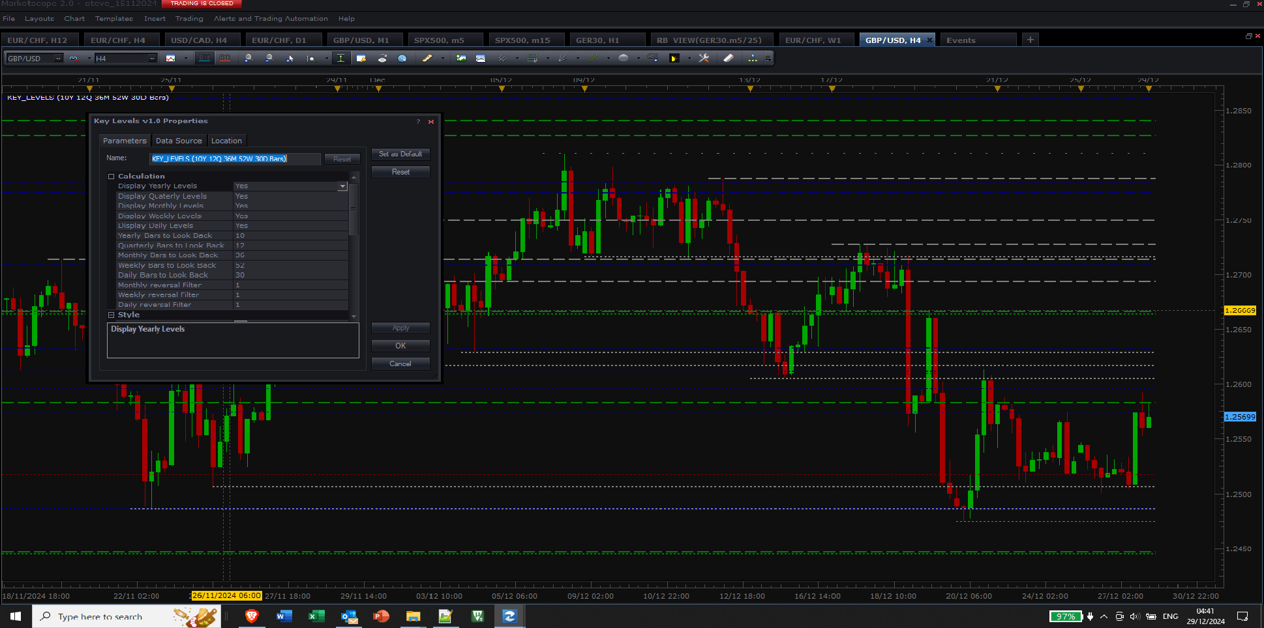Click the yellow play marker icon

[x=674, y=59]
